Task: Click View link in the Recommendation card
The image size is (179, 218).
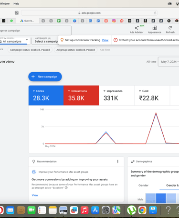Action: (x=35, y=195)
